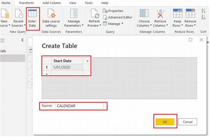Select the Start Date column header

(67, 61)
